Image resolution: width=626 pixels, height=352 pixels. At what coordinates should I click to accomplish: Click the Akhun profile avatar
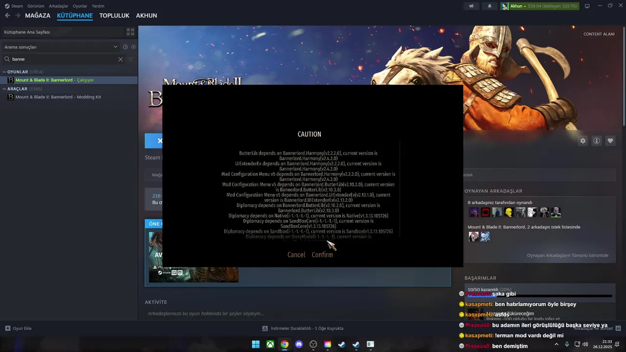(x=505, y=6)
